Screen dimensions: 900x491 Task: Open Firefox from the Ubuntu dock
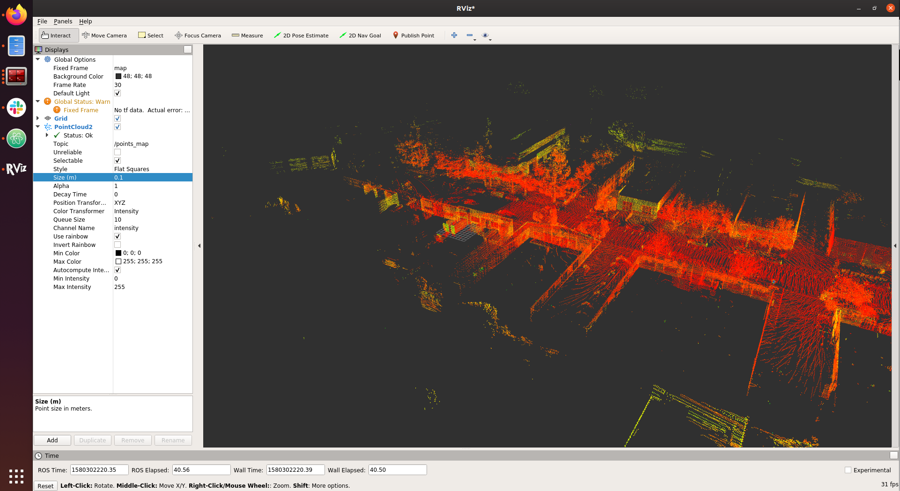(x=16, y=15)
